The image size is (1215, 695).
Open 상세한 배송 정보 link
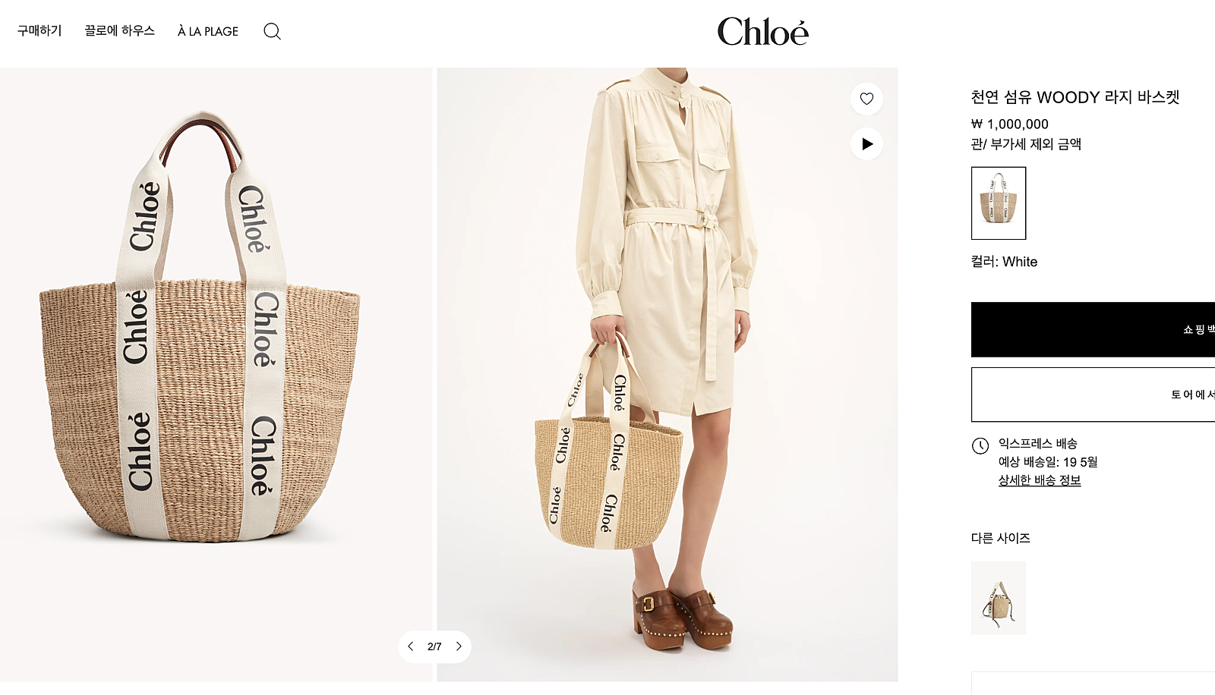point(1040,480)
